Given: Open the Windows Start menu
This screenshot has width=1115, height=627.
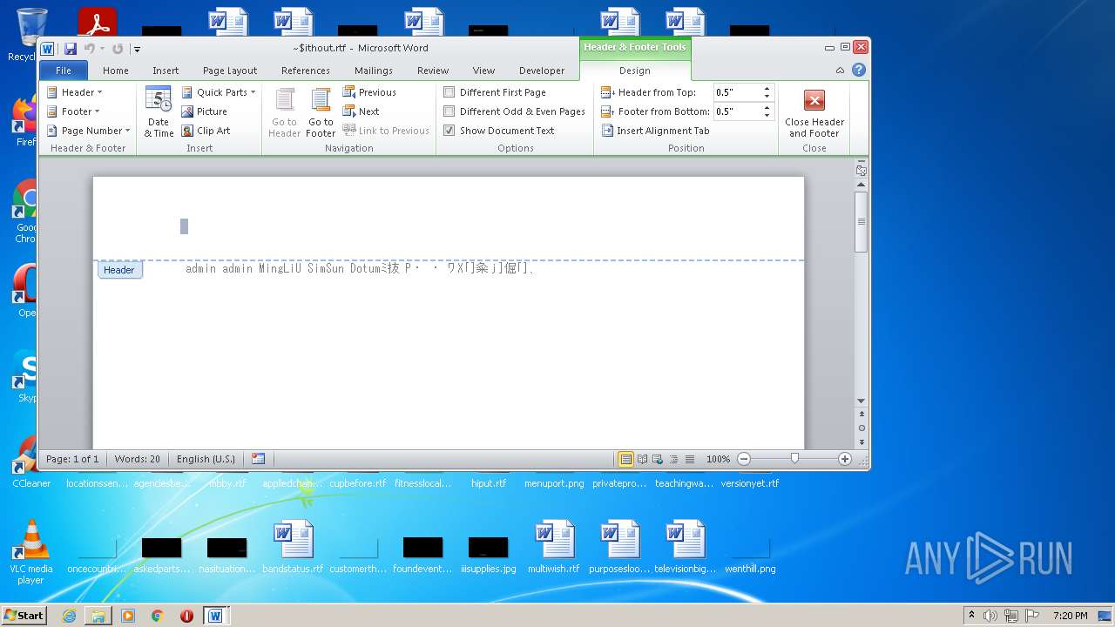Looking at the screenshot, I should [x=24, y=616].
